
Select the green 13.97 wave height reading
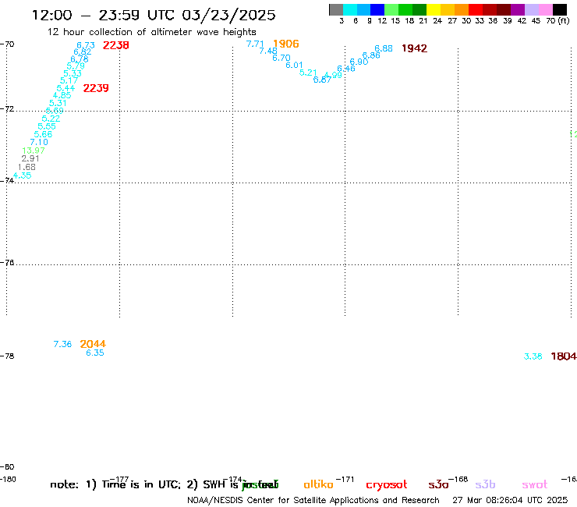click(34, 151)
